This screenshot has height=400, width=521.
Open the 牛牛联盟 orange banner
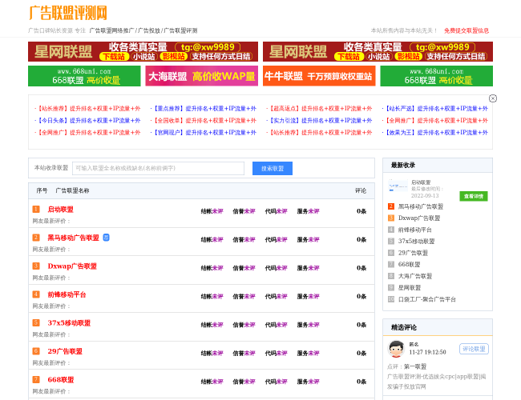click(319, 76)
